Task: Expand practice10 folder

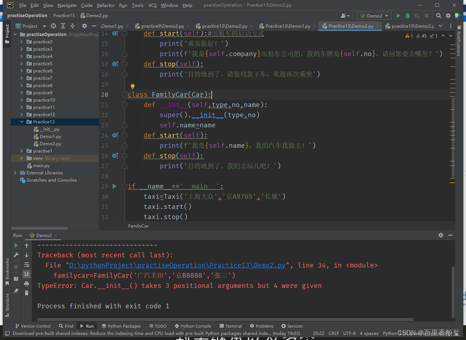Action: pos(22,100)
